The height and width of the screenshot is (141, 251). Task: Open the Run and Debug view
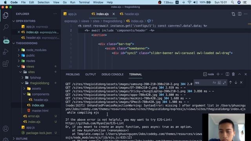point(5,52)
